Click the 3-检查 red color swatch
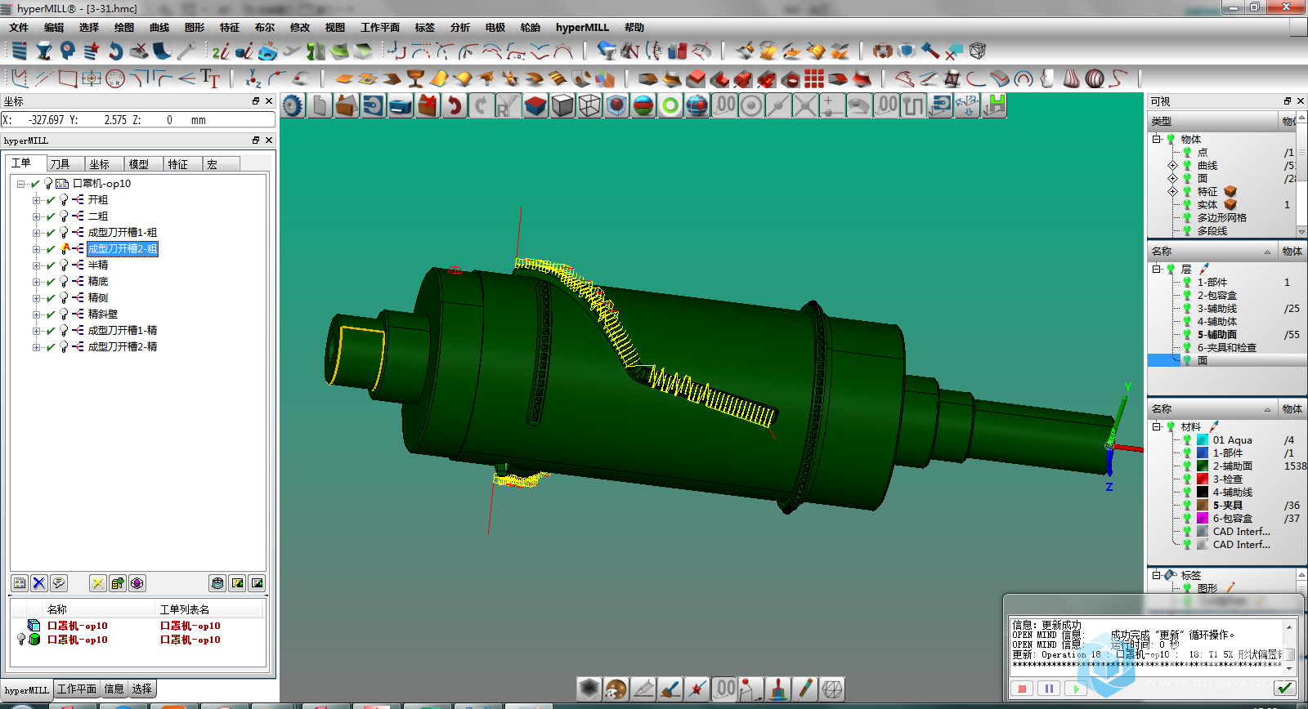1308x709 pixels. [1203, 479]
